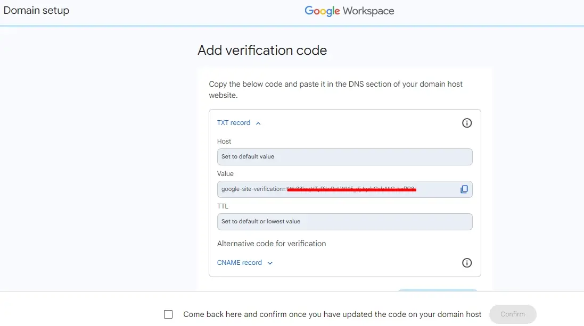Click the Confirm button

513,314
